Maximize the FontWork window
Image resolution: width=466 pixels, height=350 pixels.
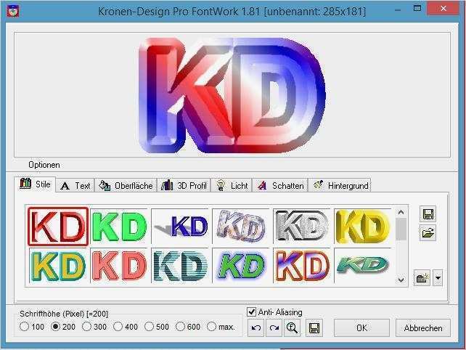(417, 8)
